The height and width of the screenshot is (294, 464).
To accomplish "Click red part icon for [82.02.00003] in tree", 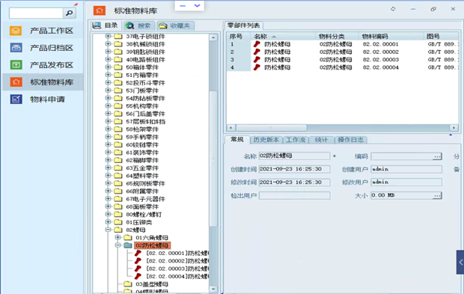I will 138,269.
